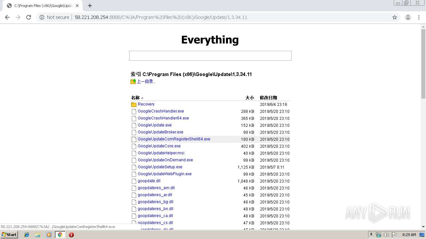Show hidden system tray icons

pyautogui.click(x=371, y=235)
